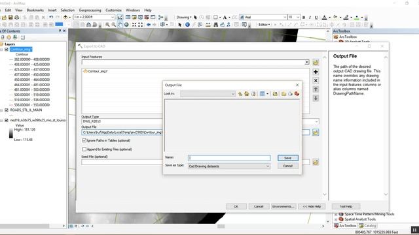Open the Save as type dropdown
The width and height of the screenshot is (419, 235).
coord(268,166)
